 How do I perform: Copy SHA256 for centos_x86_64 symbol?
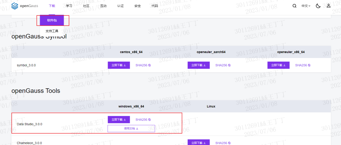pos(143,65)
